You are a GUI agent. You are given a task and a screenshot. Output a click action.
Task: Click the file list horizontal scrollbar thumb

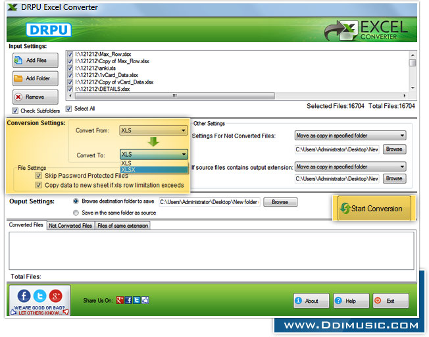[x=175, y=95]
